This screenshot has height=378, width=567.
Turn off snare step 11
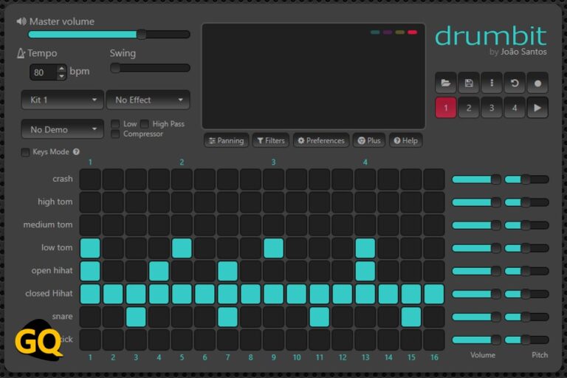point(320,317)
